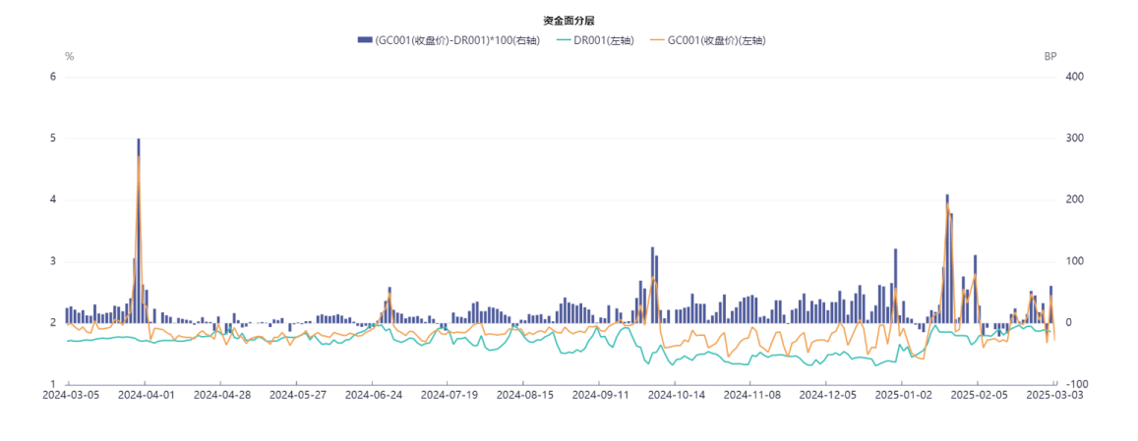Click the 400 tick on the right axis
Viewport: 1138px width, 441px height.
(1073, 77)
